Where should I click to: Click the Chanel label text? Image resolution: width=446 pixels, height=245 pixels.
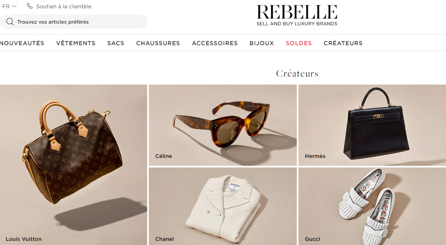coord(165,239)
